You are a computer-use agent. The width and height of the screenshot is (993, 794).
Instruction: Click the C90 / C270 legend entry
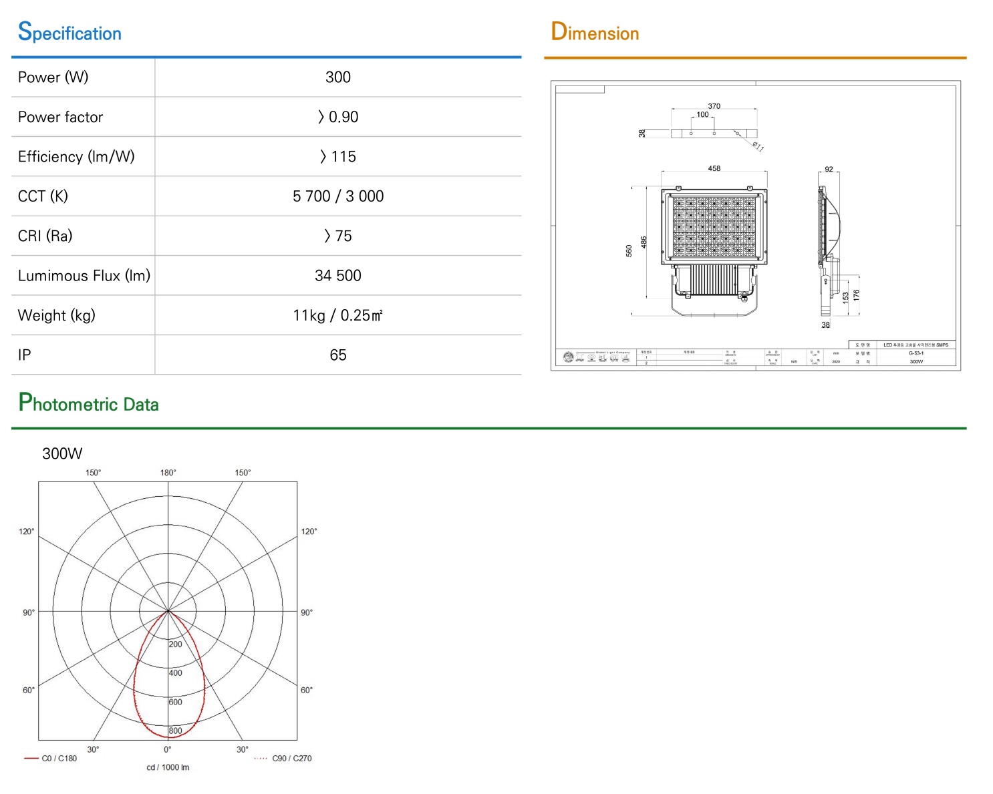coord(283,759)
